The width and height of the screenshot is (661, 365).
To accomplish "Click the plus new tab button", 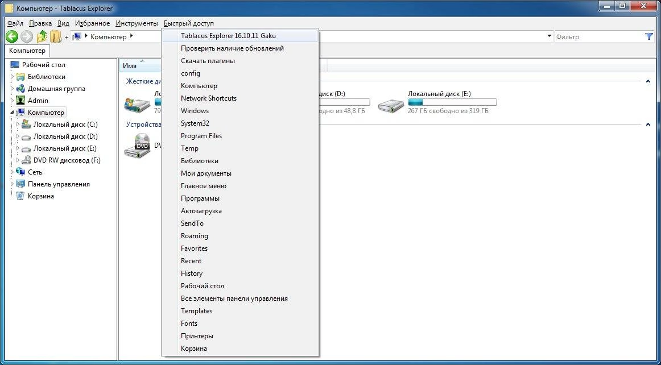I will 67,37.
